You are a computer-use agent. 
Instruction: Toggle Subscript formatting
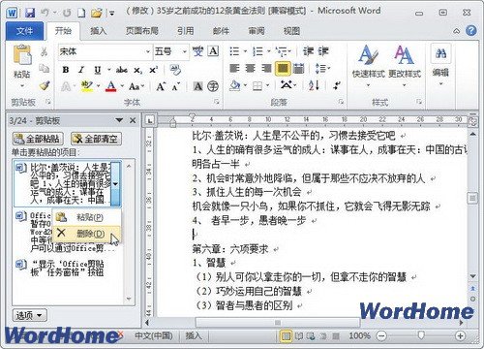coord(137,70)
